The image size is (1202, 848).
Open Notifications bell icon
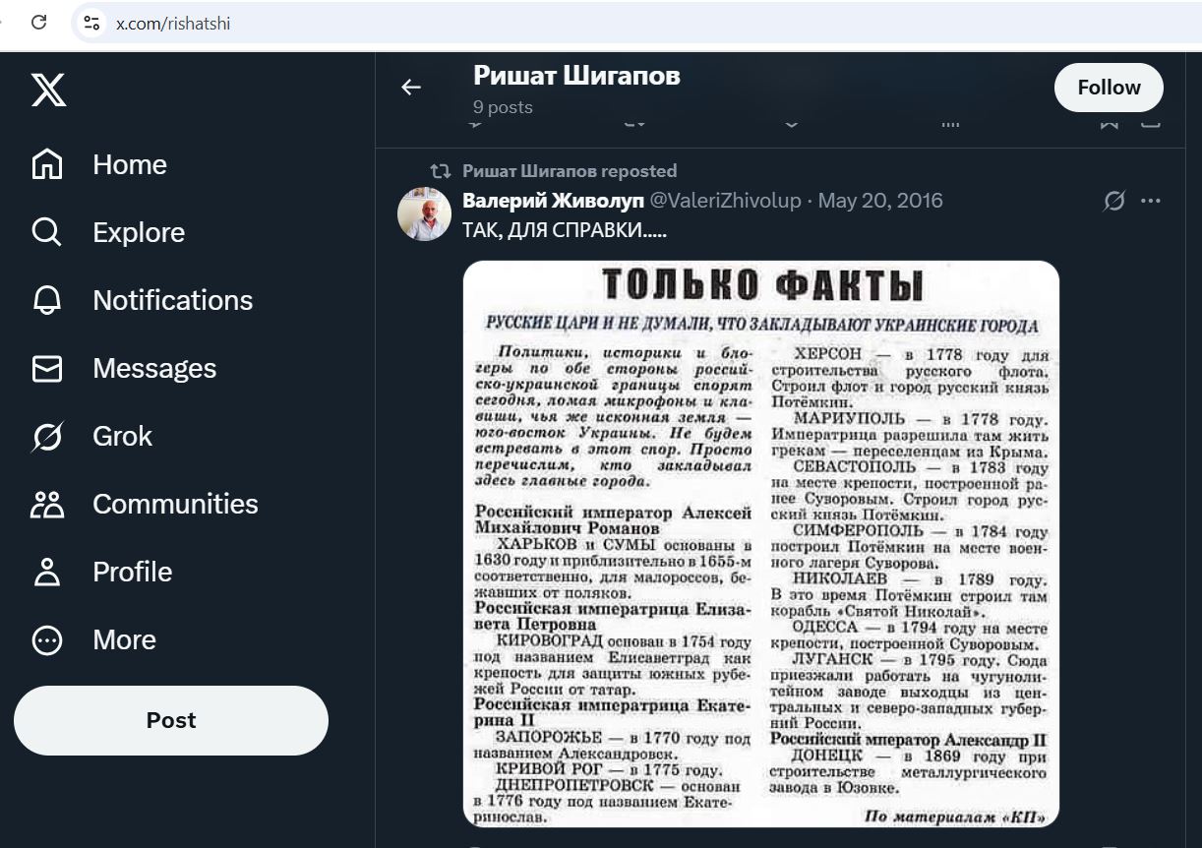(x=46, y=300)
